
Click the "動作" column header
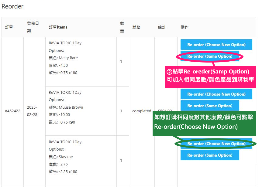[x=185, y=27]
